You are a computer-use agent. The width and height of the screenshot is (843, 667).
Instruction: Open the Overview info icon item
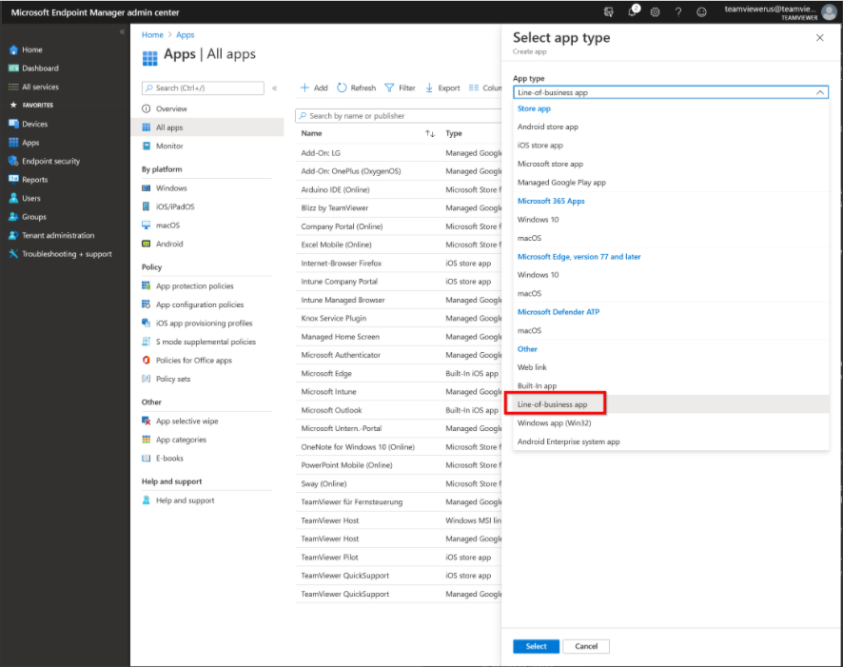pyautogui.click(x=147, y=108)
